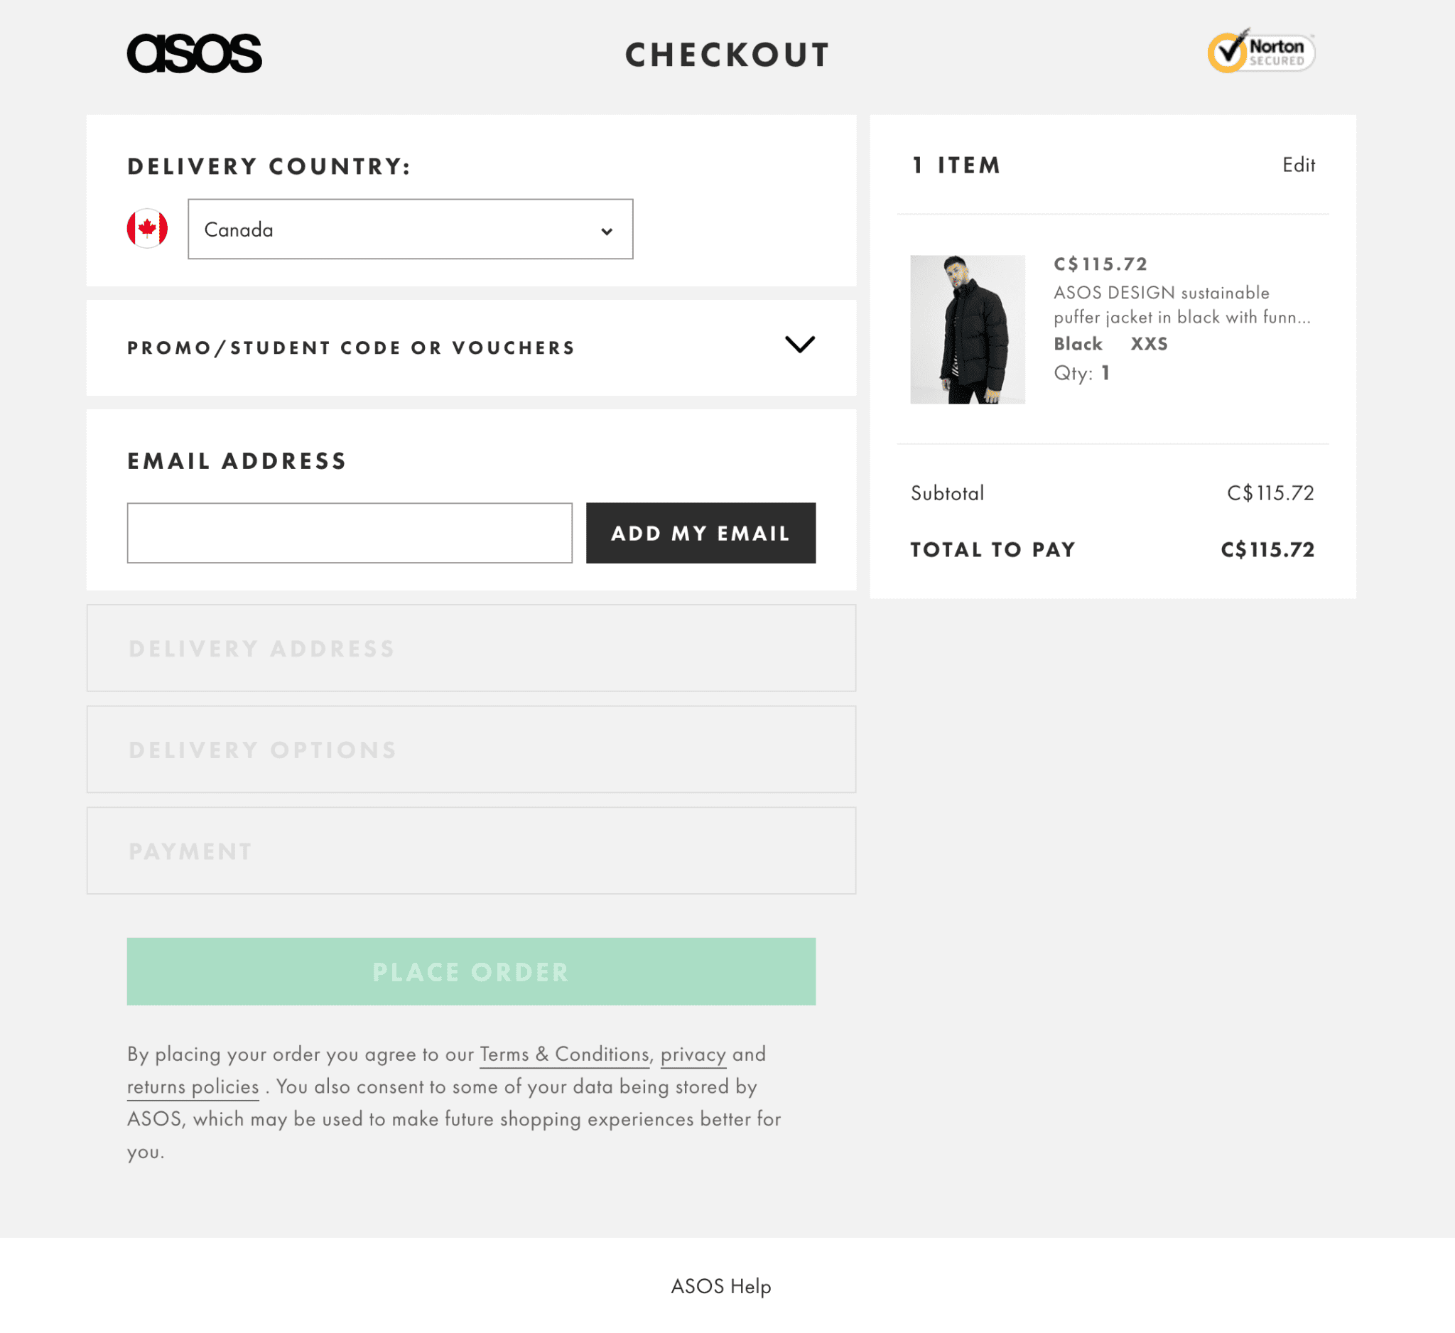Click the Canadian flag icon
Viewport: 1455px width, 1333px height.
pyautogui.click(x=147, y=228)
